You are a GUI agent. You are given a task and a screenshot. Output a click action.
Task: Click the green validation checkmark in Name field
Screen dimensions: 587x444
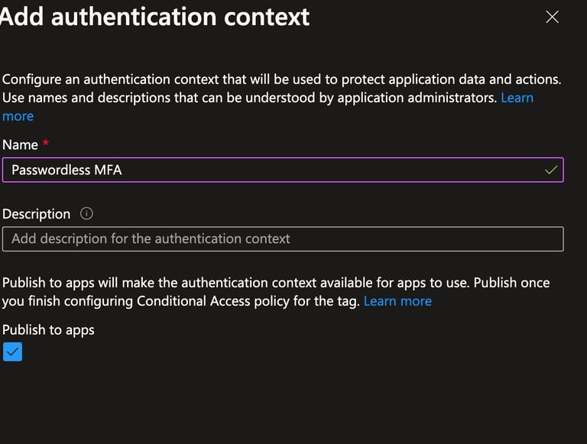[551, 170]
